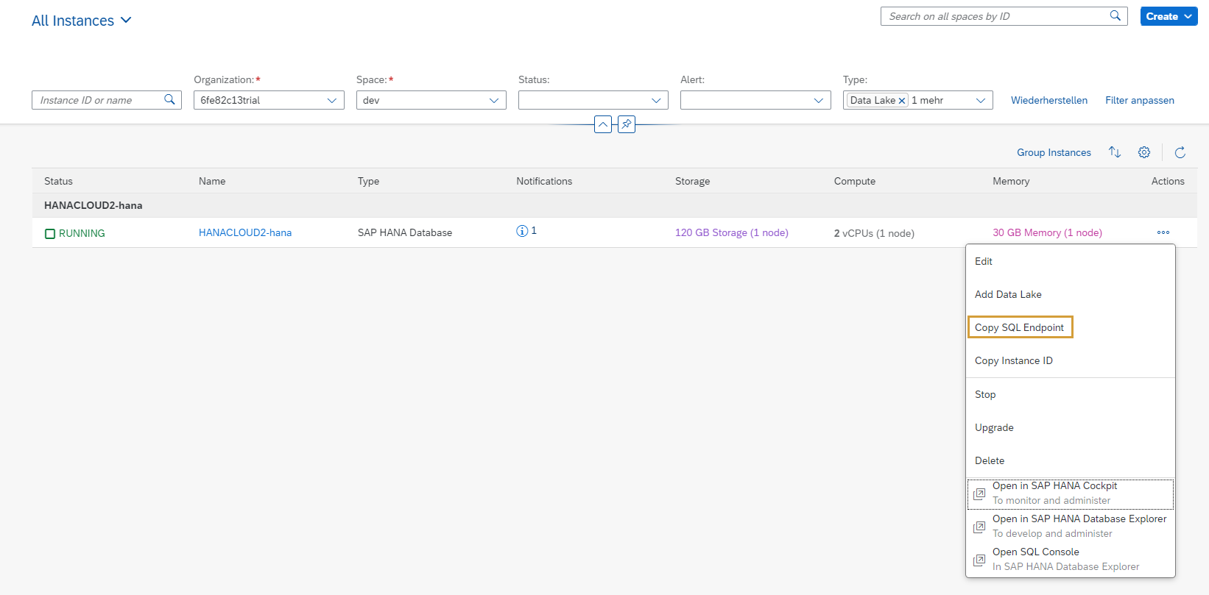1209x595 pixels.
Task: Open the Status filter dropdown
Action: tap(655, 100)
